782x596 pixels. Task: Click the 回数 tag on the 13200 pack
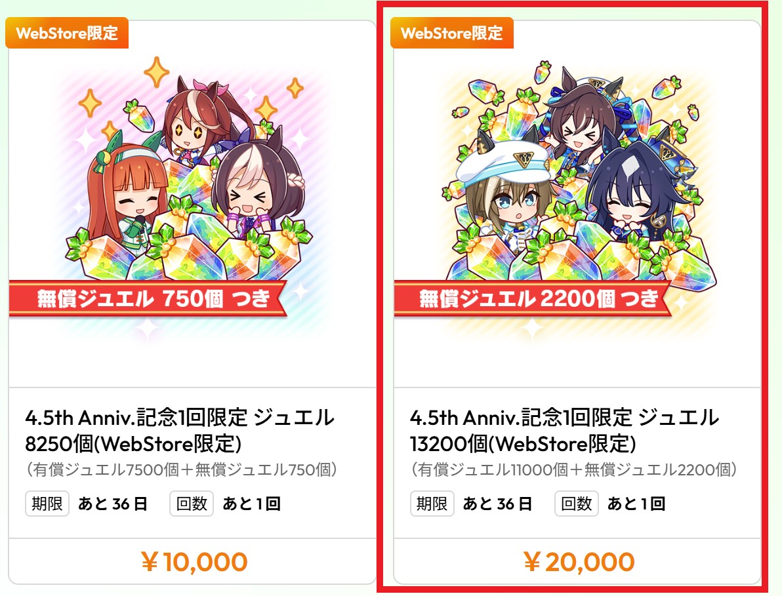(x=577, y=504)
